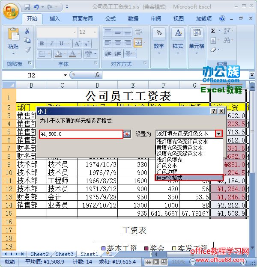Copy selection using the copy icon
This screenshot has width=257, height=267.
(x=27, y=40)
